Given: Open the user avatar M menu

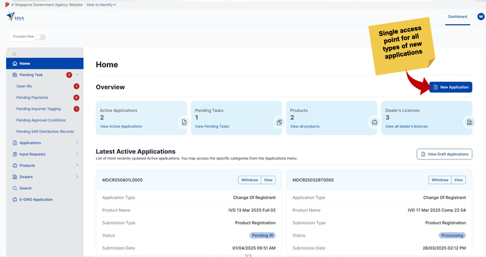Looking at the screenshot, I should 481,17.
